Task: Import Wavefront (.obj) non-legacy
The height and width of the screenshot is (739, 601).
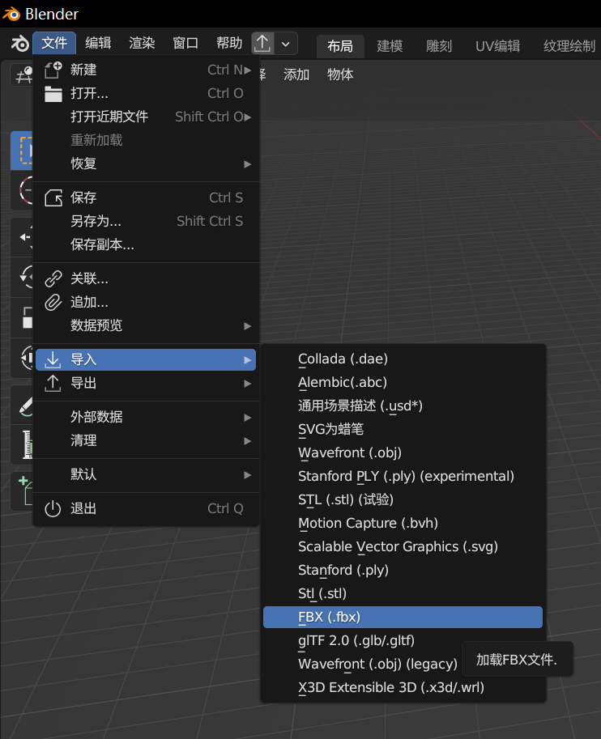Action: [403, 453]
